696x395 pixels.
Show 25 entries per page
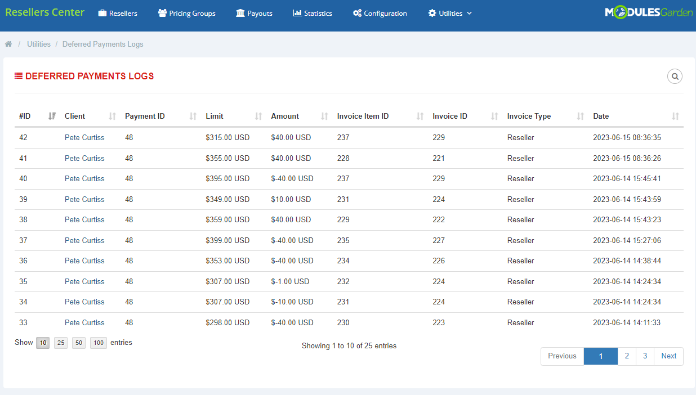pyautogui.click(x=61, y=343)
